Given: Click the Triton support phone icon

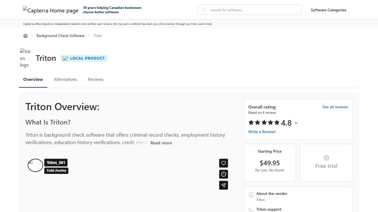Looking at the screenshot, I should pyautogui.click(x=251, y=210).
